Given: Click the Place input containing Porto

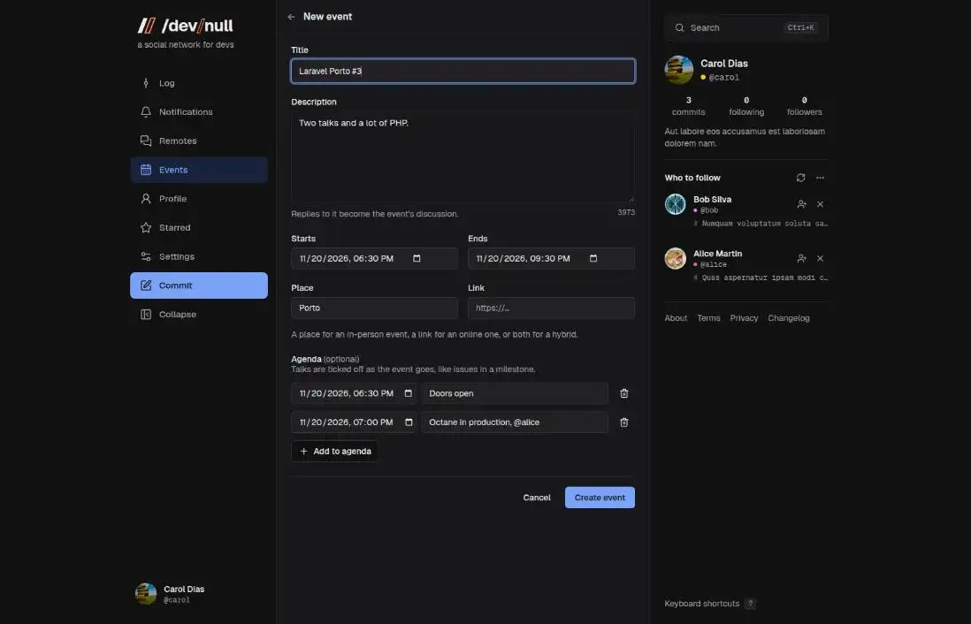Looking at the screenshot, I should (x=374, y=308).
